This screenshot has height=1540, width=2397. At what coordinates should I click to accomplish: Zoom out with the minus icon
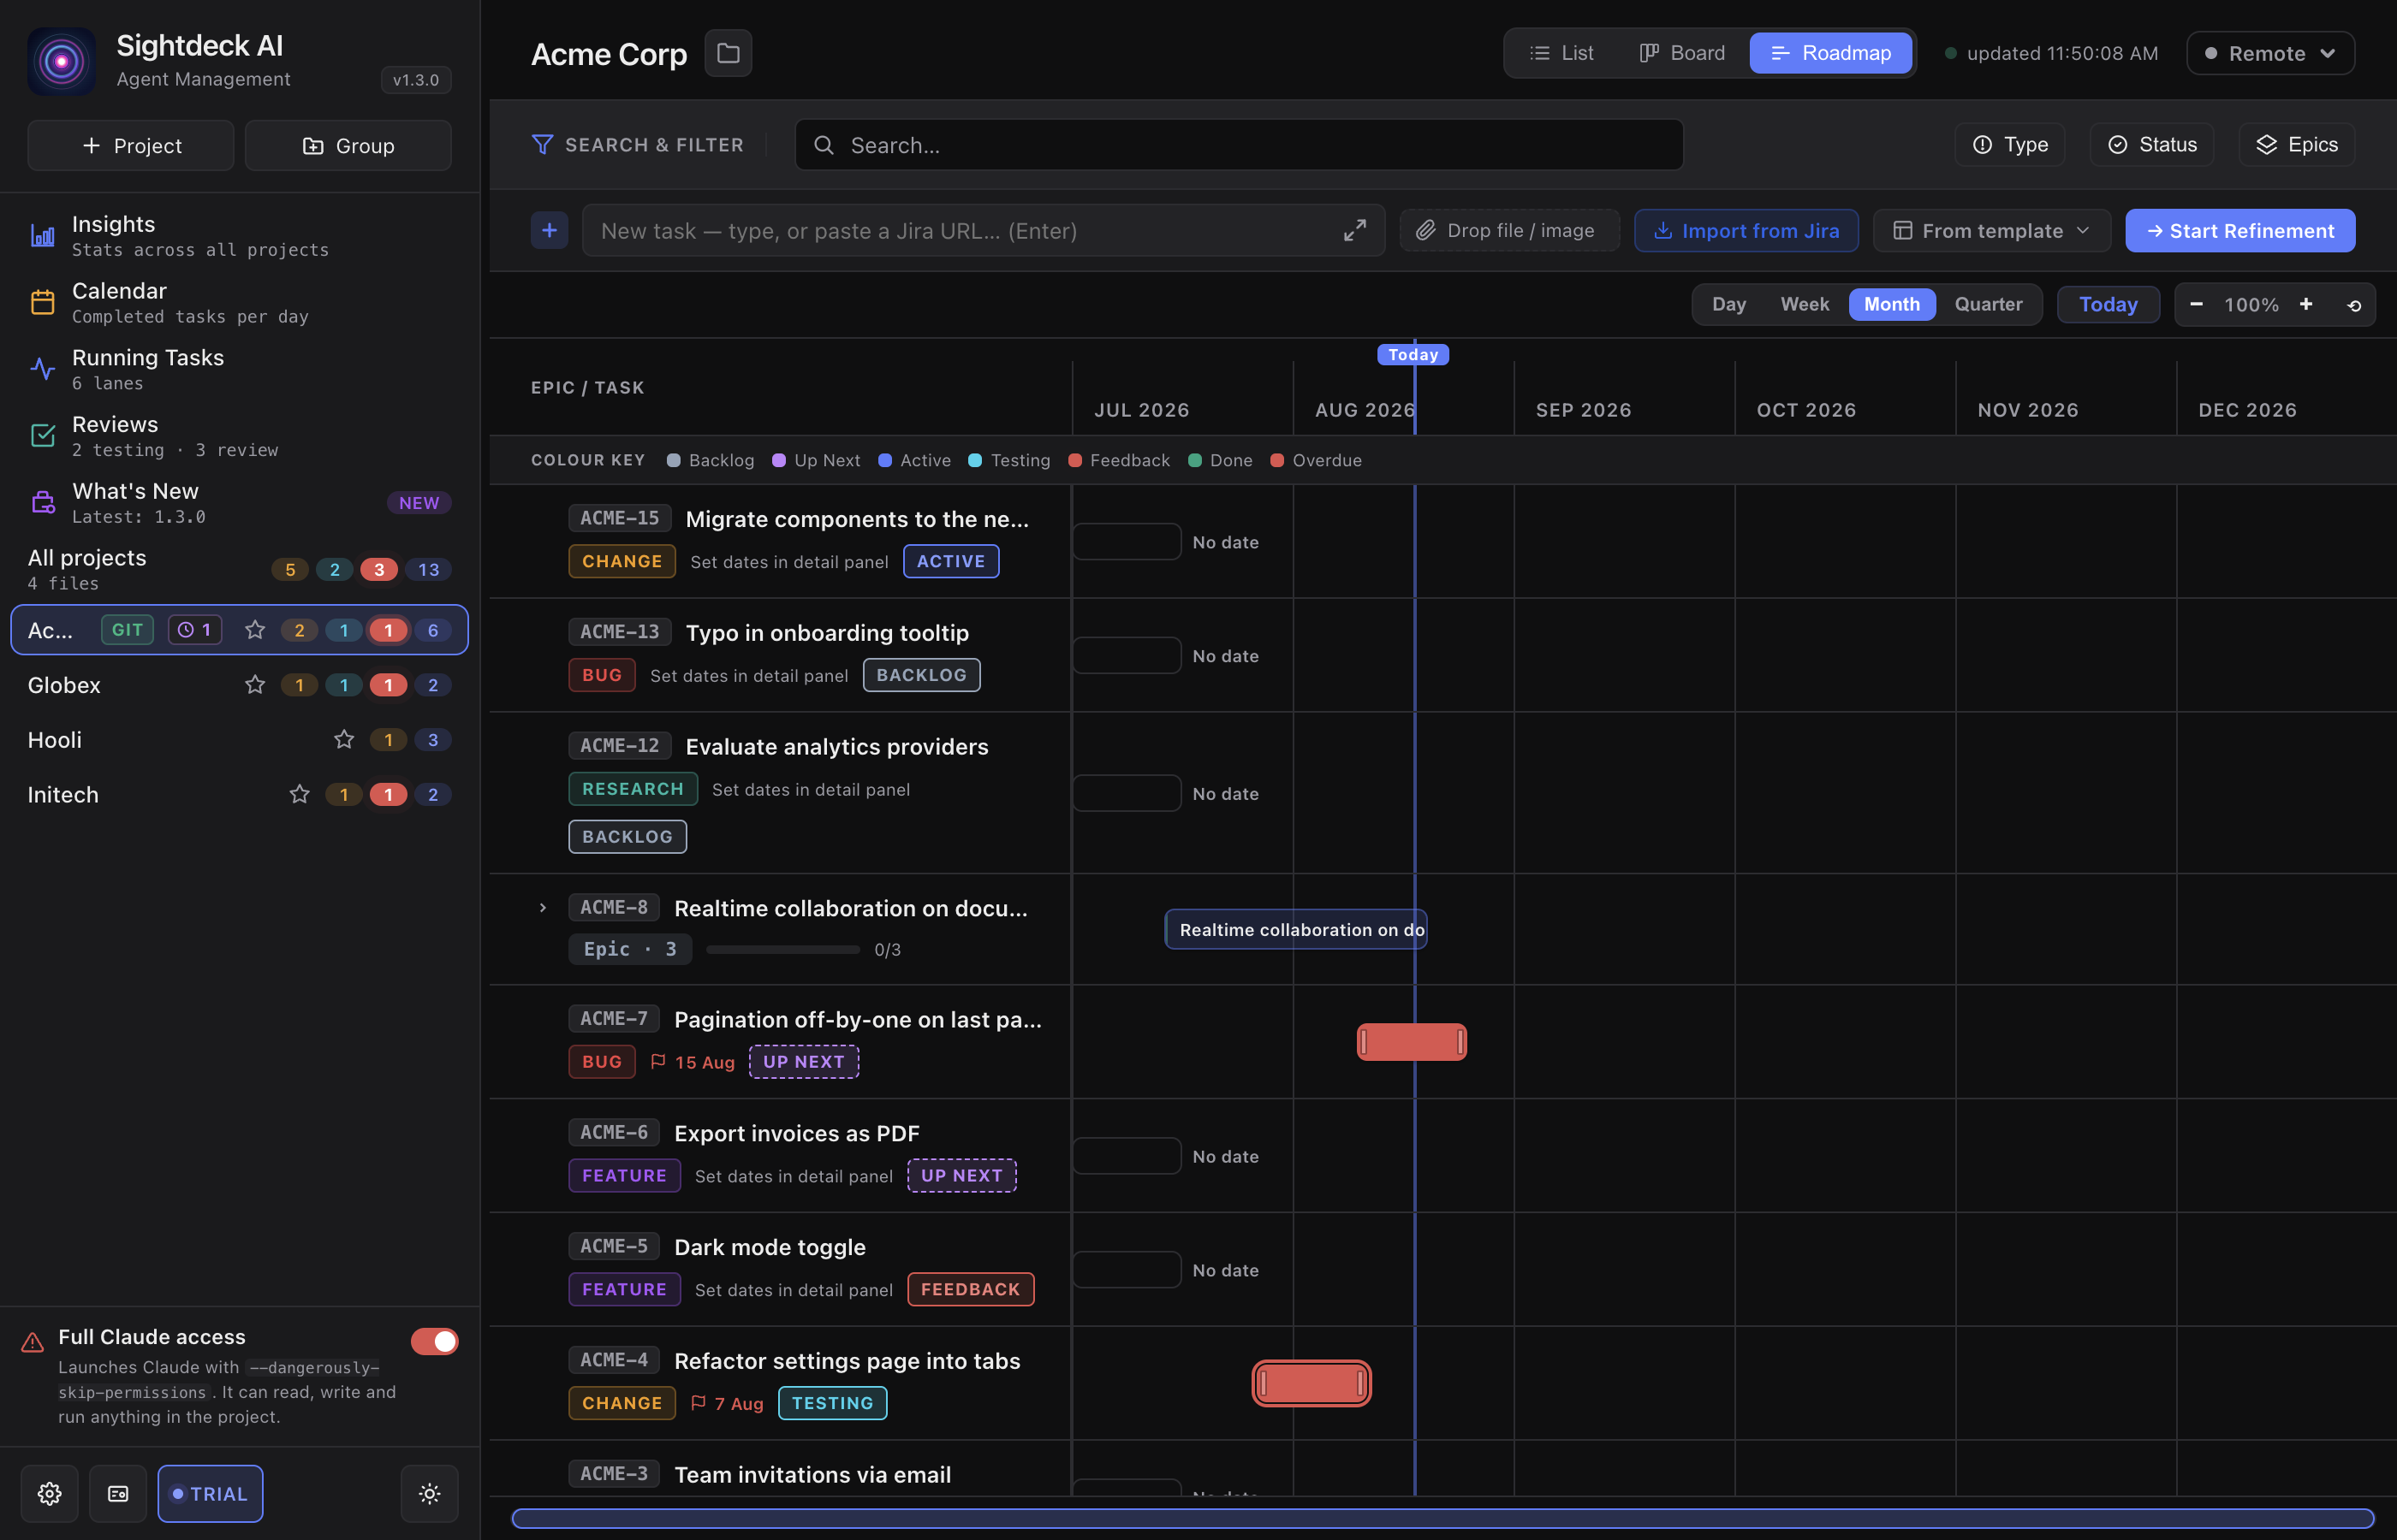[2196, 304]
